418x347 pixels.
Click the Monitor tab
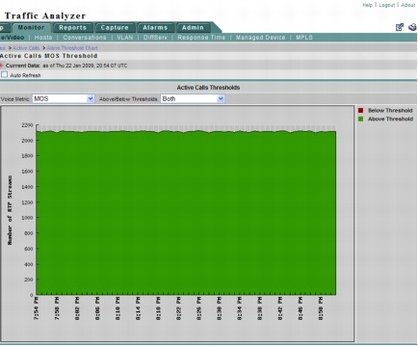[31, 28]
